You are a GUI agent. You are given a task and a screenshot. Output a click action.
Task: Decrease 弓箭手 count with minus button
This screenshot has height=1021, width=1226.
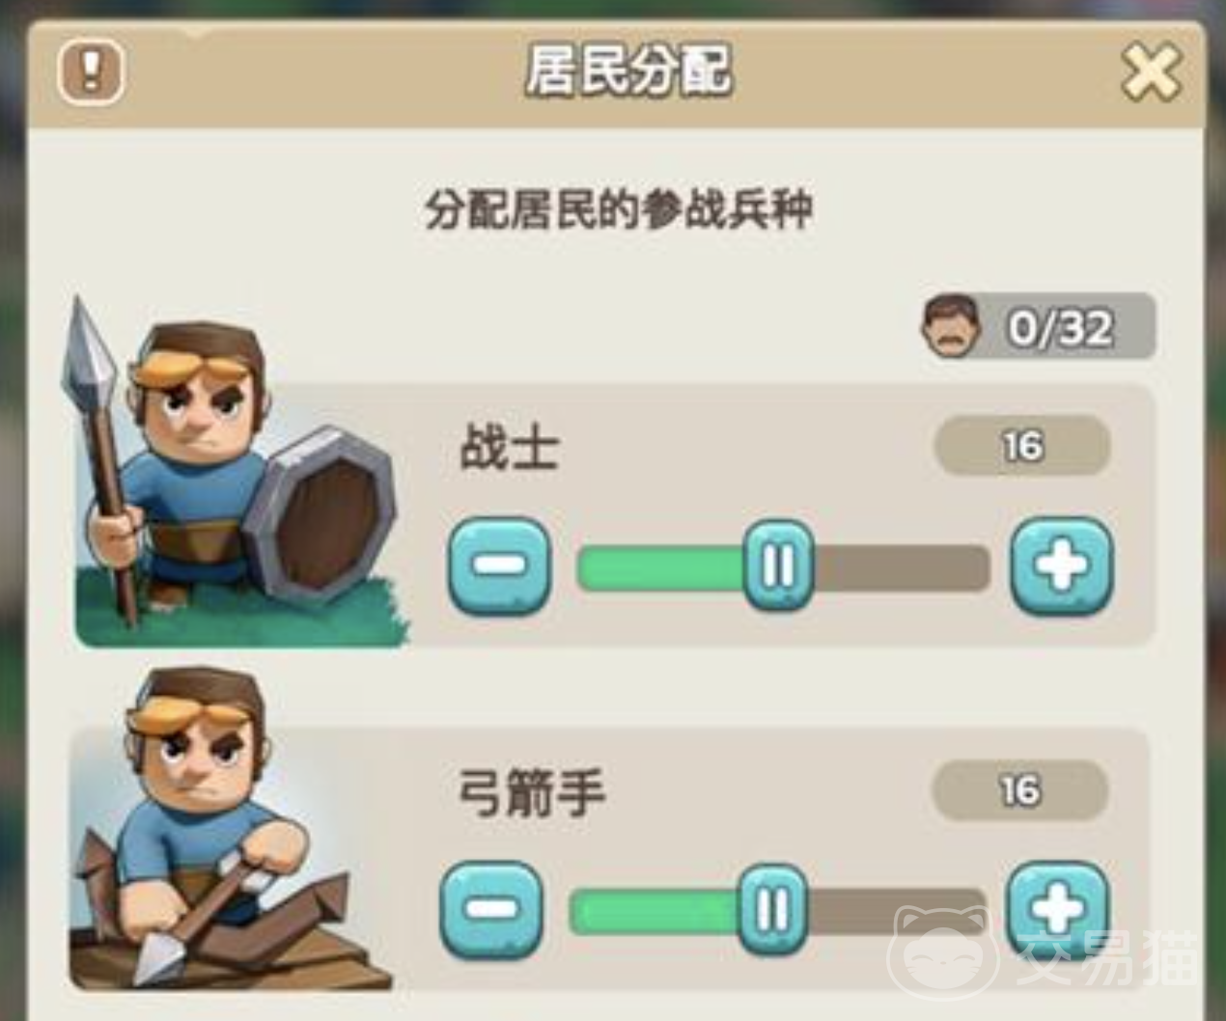click(491, 909)
